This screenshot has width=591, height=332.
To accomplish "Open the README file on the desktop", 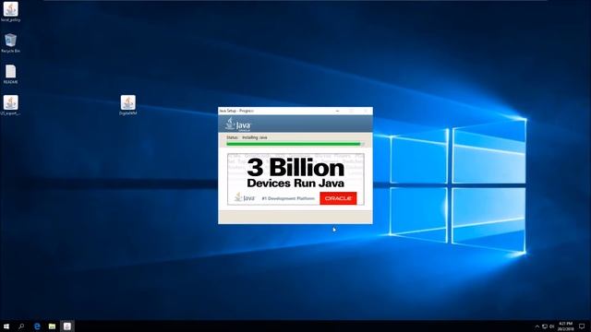I will pyautogui.click(x=10, y=74).
